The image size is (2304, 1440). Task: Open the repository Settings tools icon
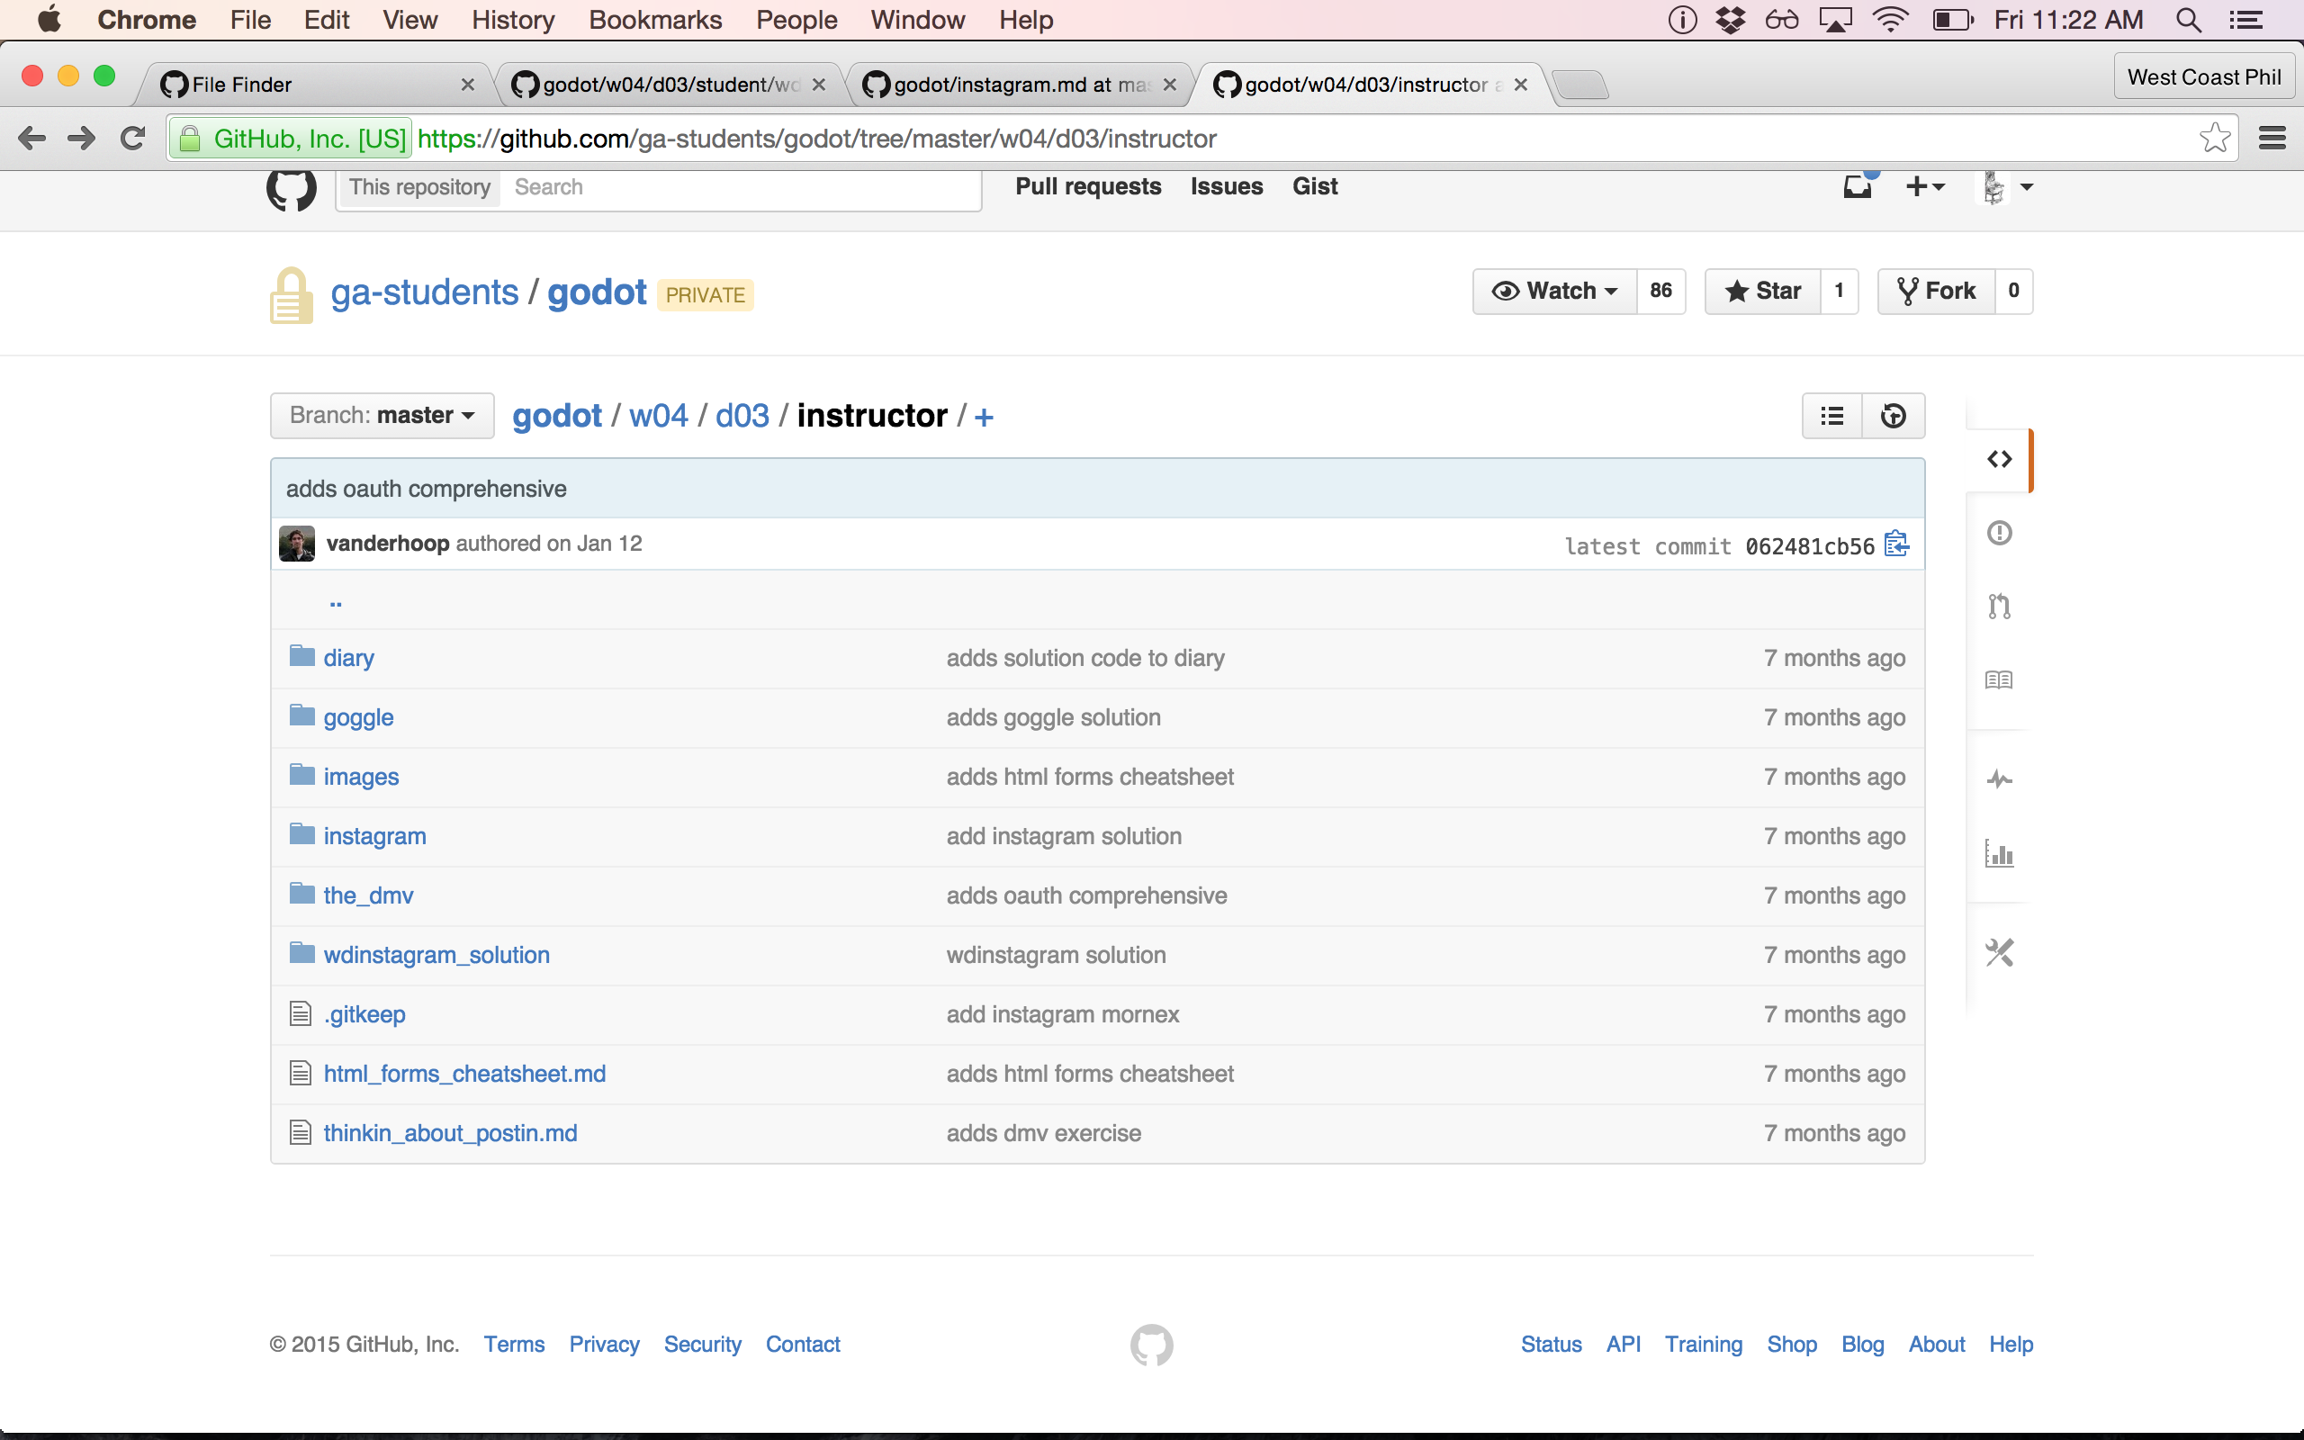[x=1998, y=952]
